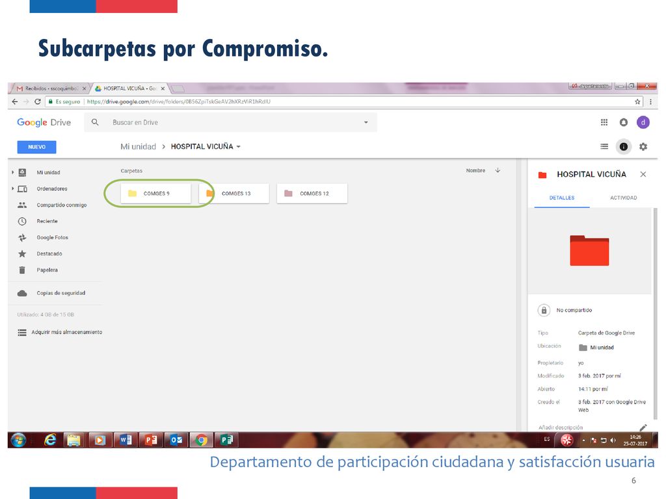Open the search options dropdown arrow
This screenshot has width=666, height=499.
(x=366, y=122)
